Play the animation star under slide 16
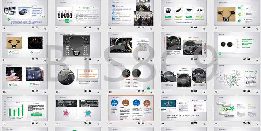The width and height of the screenshot is (261, 131). 45,93
